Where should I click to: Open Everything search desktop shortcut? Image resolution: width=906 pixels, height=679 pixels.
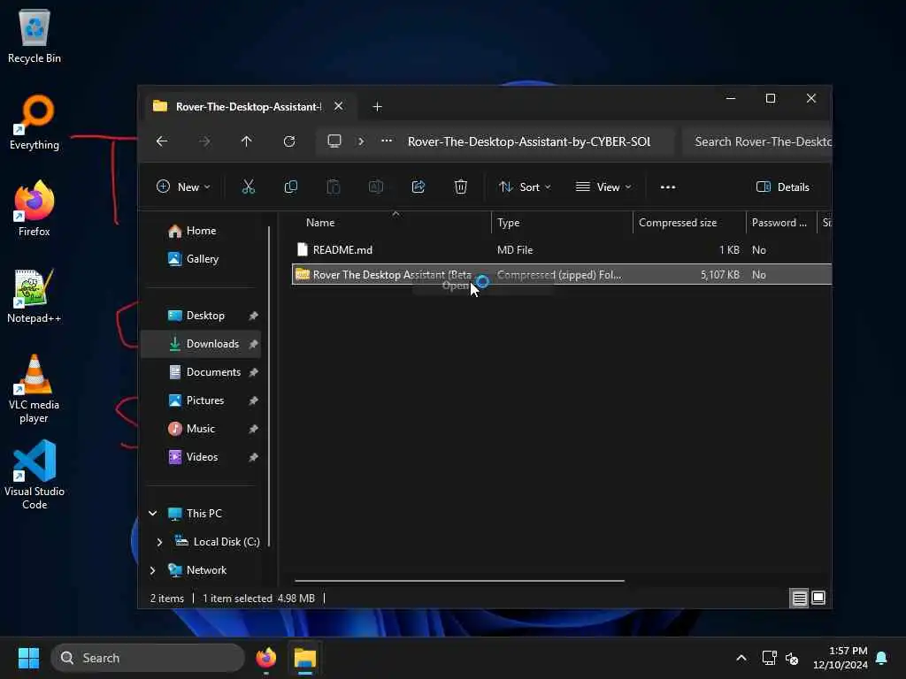point(35,122)
